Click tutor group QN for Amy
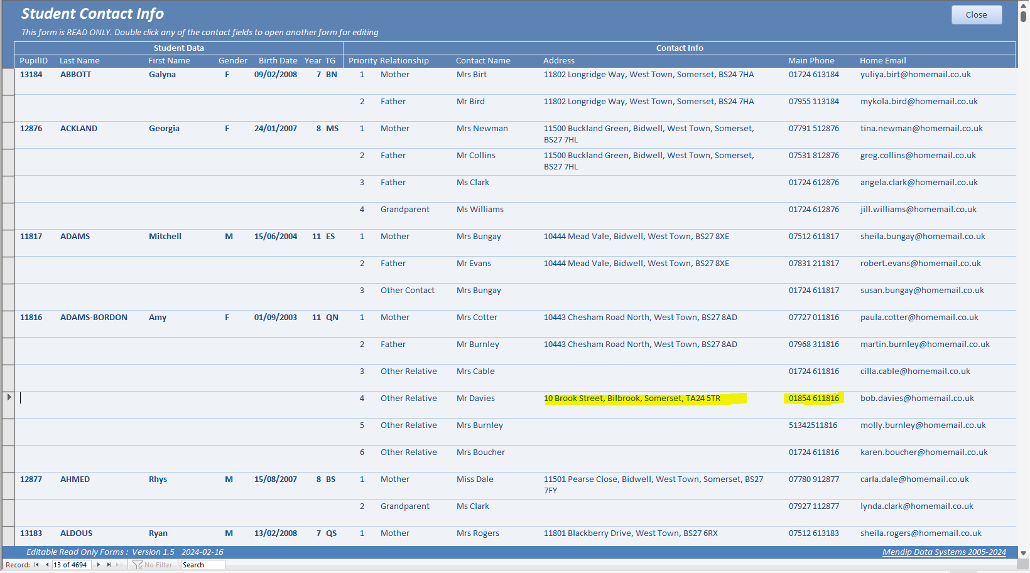Viewport: 1030px width, 573px height. pos(332,318)
